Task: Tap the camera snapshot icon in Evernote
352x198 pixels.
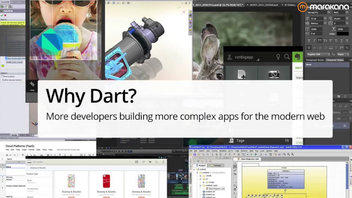Action: pos(274,74)
